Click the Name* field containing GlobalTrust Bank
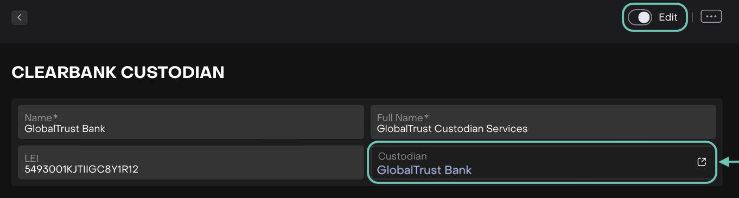Screen dimensions: 739x198 tap(191, 122)
